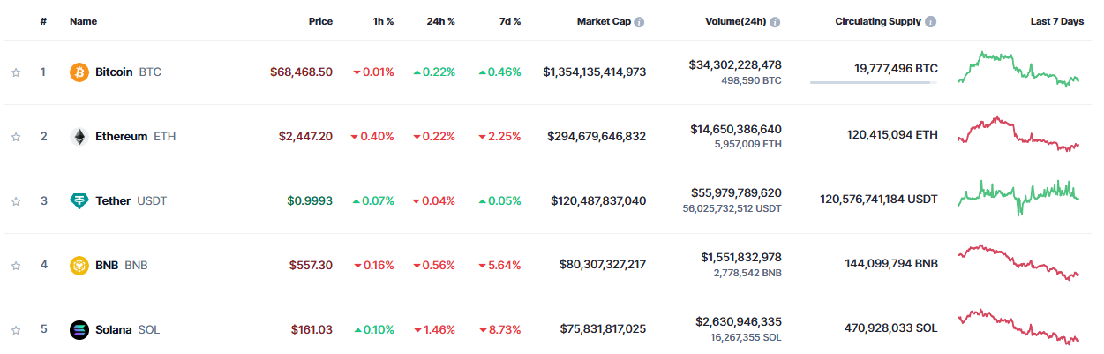Click the Solana logo icon
The height and width of the screenshot is (354, 1104).
click(x=79, y=330)
